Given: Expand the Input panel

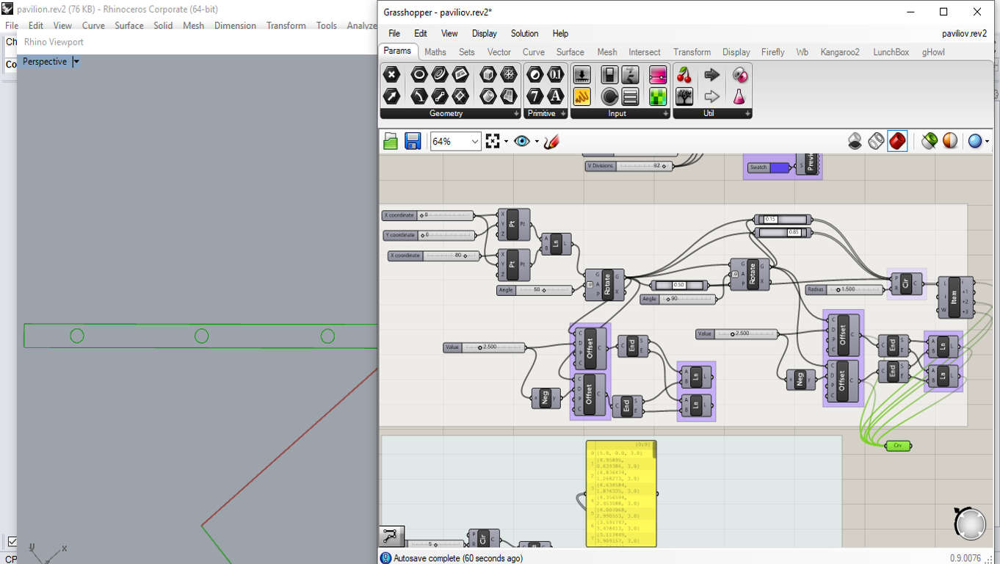Looking at the screenshot, I should click(666, 114).
